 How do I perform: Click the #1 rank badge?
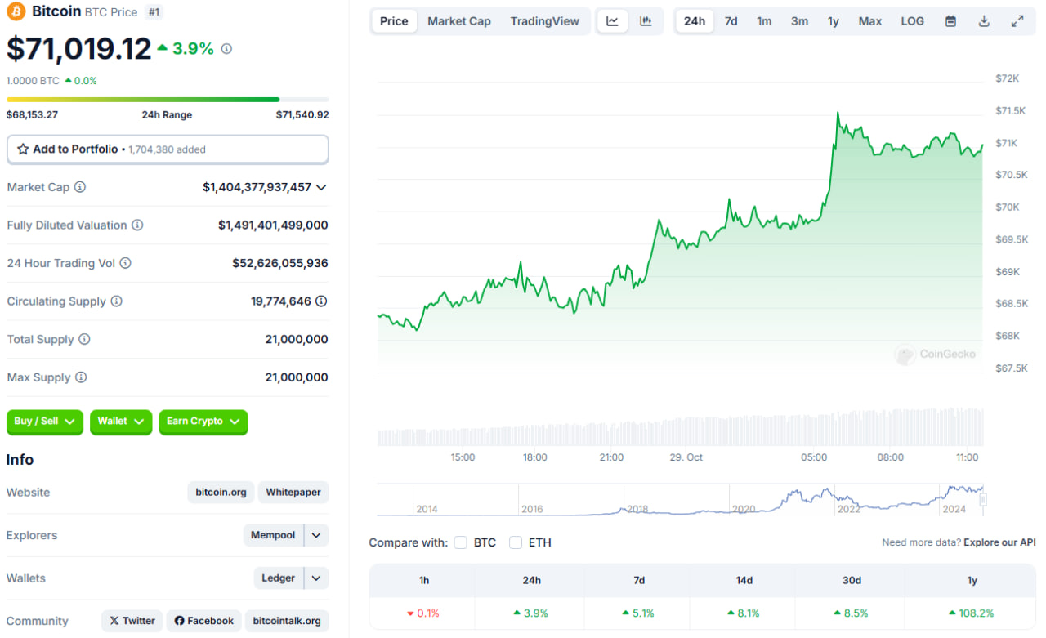(154, 11)
